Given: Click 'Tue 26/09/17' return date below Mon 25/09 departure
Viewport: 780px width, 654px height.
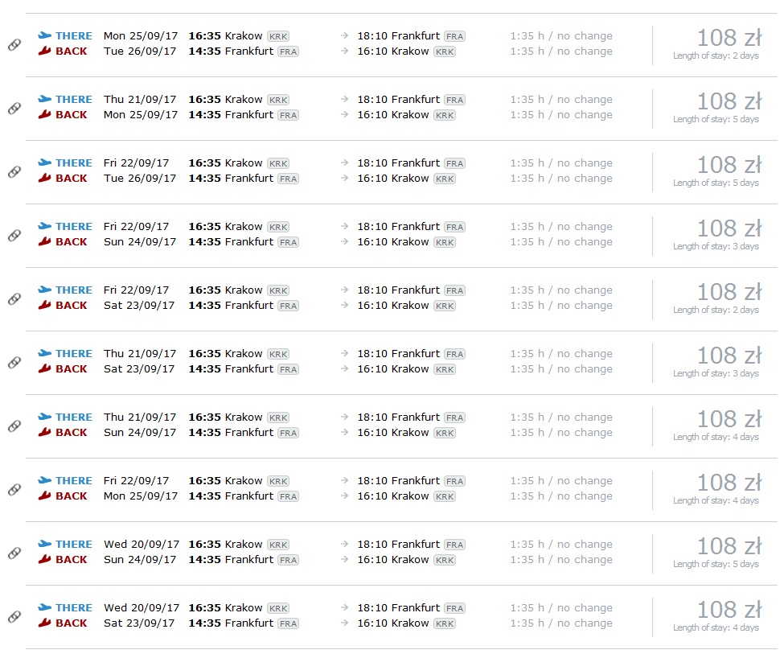Looking at the screenshot, I should (140, 51).
